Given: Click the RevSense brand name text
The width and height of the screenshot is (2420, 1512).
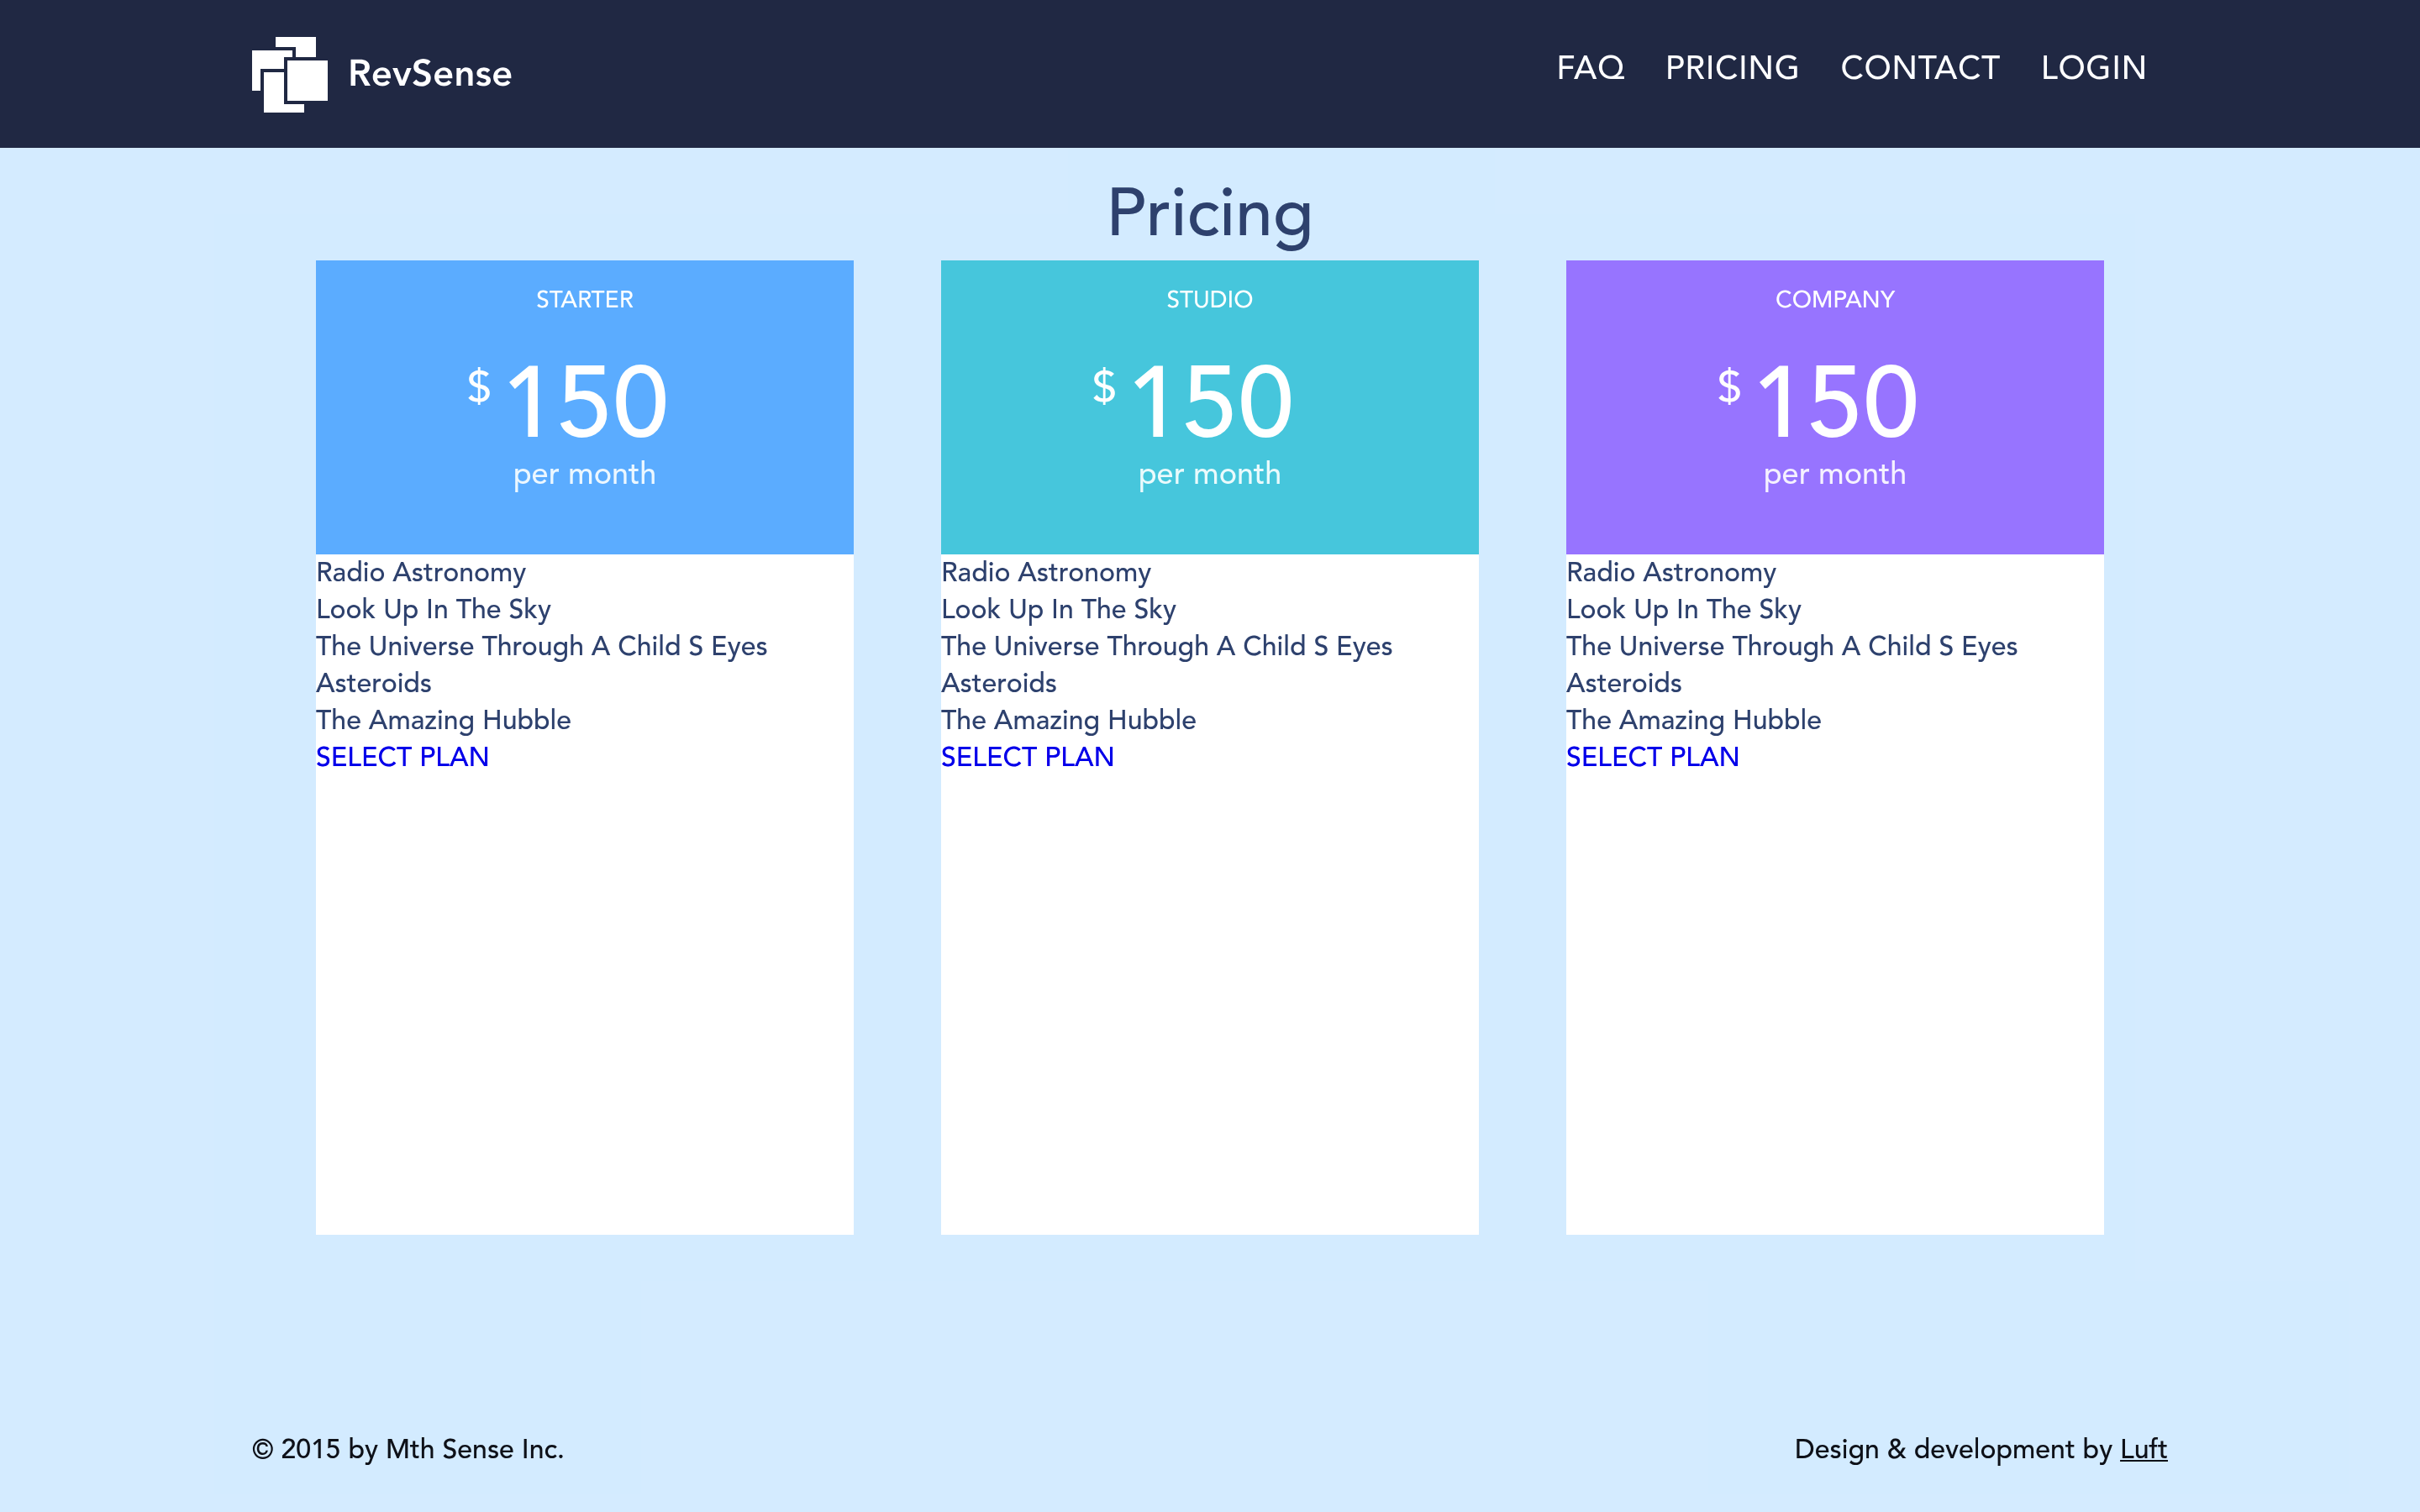Looking at the screenshot, I should coord(430,74).
